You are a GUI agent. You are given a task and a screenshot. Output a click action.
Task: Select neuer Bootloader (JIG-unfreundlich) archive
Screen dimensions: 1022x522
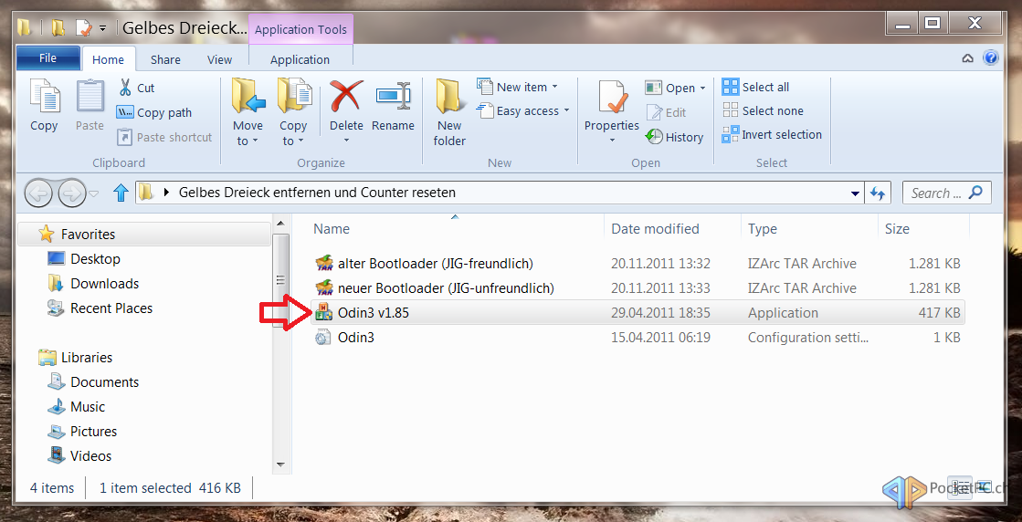pyautogui.click(x=637, y=287)
